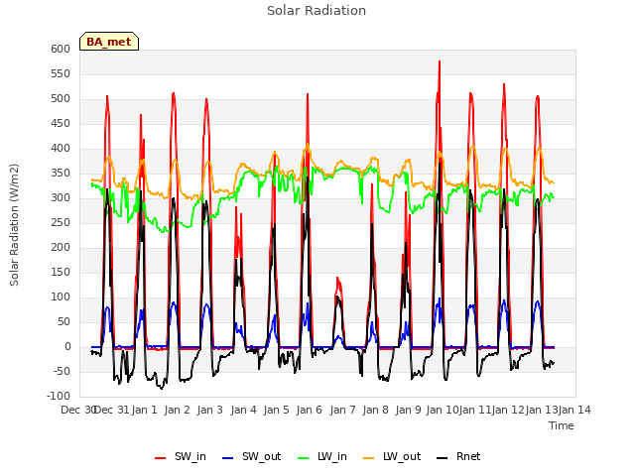
Task: Click the 100 y-axis tick label
Action: point(61,297)
